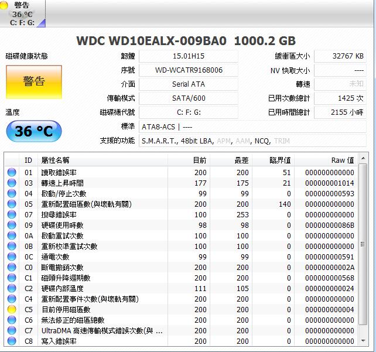
Task: Click the power on hours field 2155 小時
Action: (x=340, y=112)
